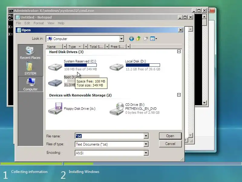Click the 0 bytes free of 2.98 GB text
Image resolution: width=242 pixels, height=182 pixels.
(142, 113)
